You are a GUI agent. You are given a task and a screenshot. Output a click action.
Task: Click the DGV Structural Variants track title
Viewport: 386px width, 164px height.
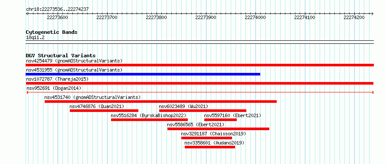pyautogui.click(x=61, y=56)
